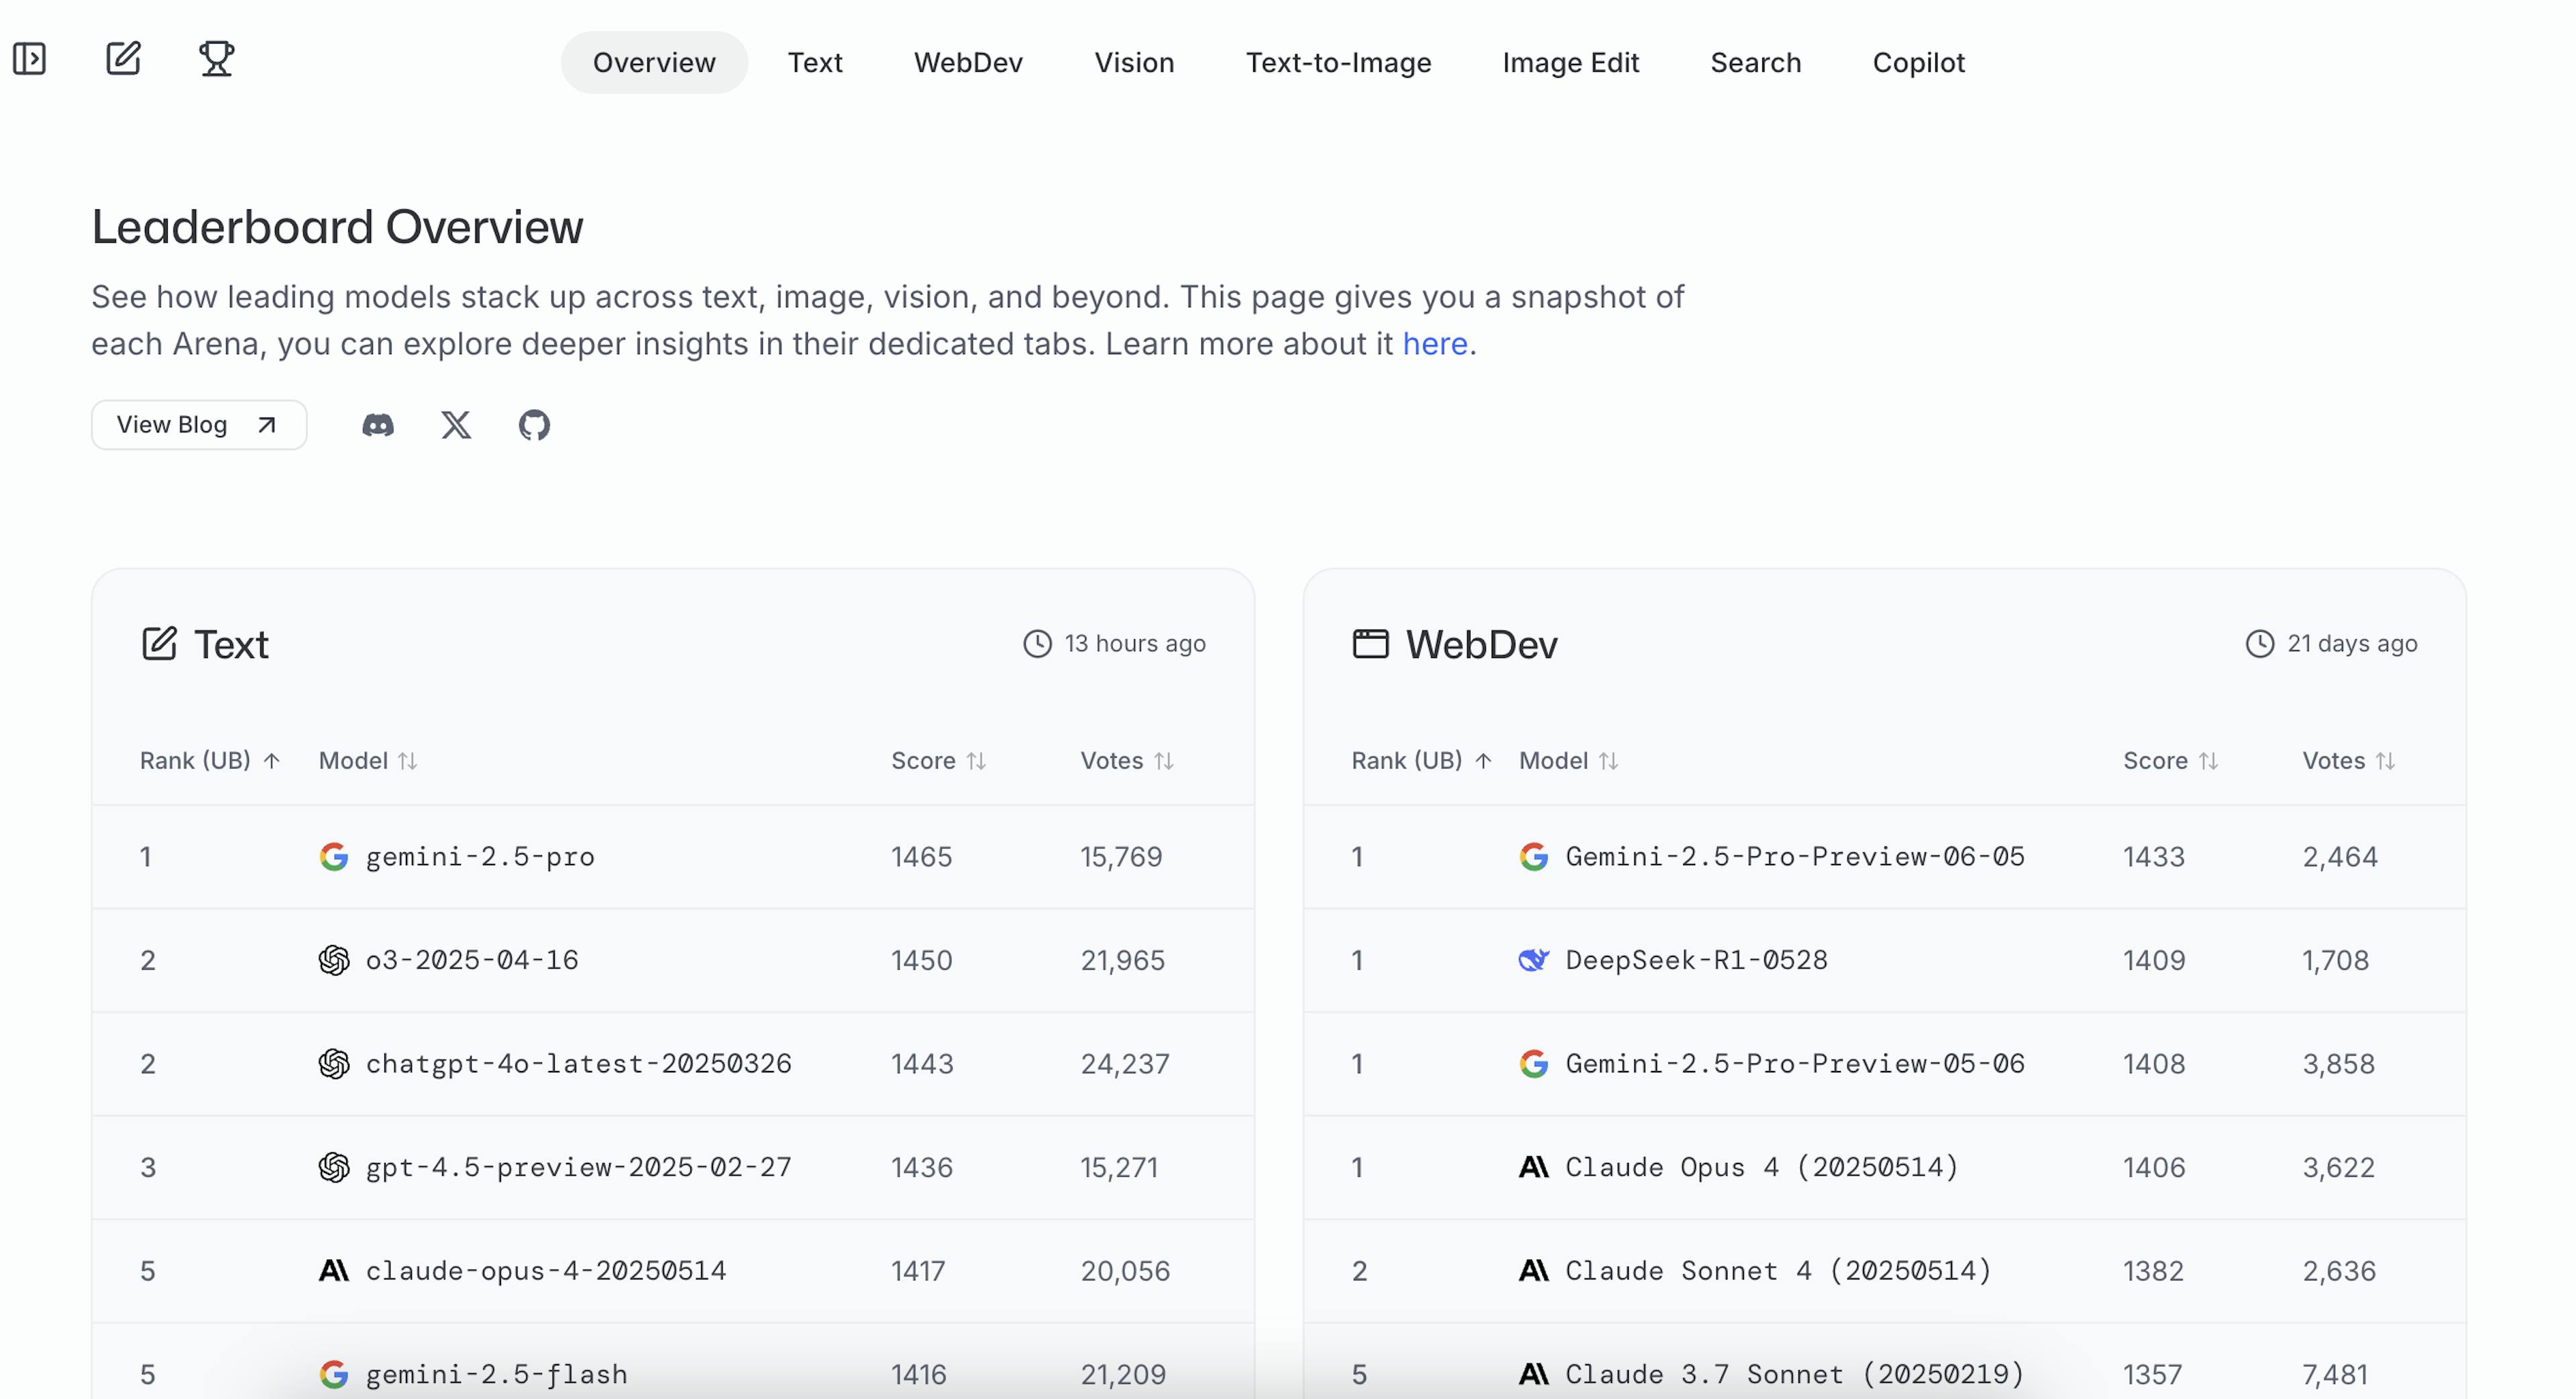The width and height of the screenshot is (2576, 1399).
Task: Open the Vision tab
Action: coord(1134,63)
